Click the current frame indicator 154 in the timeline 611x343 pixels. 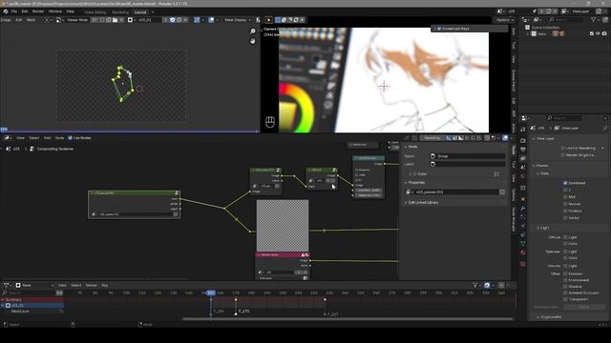[210, 293]
